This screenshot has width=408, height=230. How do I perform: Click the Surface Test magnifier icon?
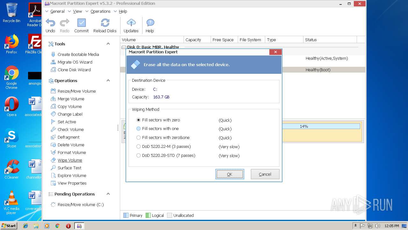point(53,168)
